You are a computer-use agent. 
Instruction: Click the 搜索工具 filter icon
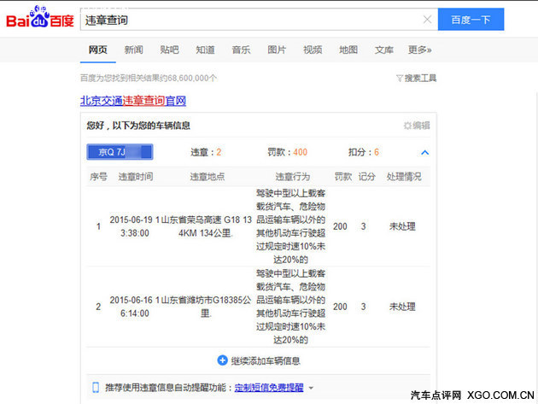(x=399, y=78)
